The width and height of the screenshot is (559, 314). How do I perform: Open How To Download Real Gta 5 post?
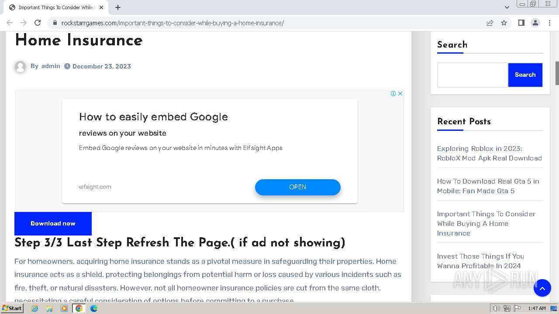[488, 186]
